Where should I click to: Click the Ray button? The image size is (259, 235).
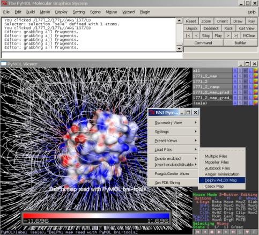pos(251,21)
